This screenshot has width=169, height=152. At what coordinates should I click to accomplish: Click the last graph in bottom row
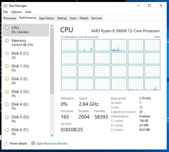pyautogui.click(x=152, y=84)
